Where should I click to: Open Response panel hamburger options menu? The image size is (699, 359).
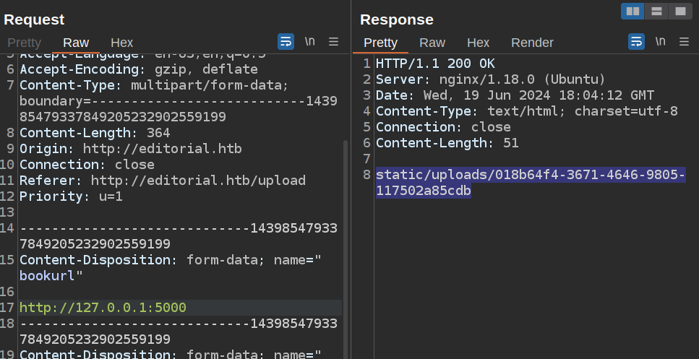(x=684, y=42)
